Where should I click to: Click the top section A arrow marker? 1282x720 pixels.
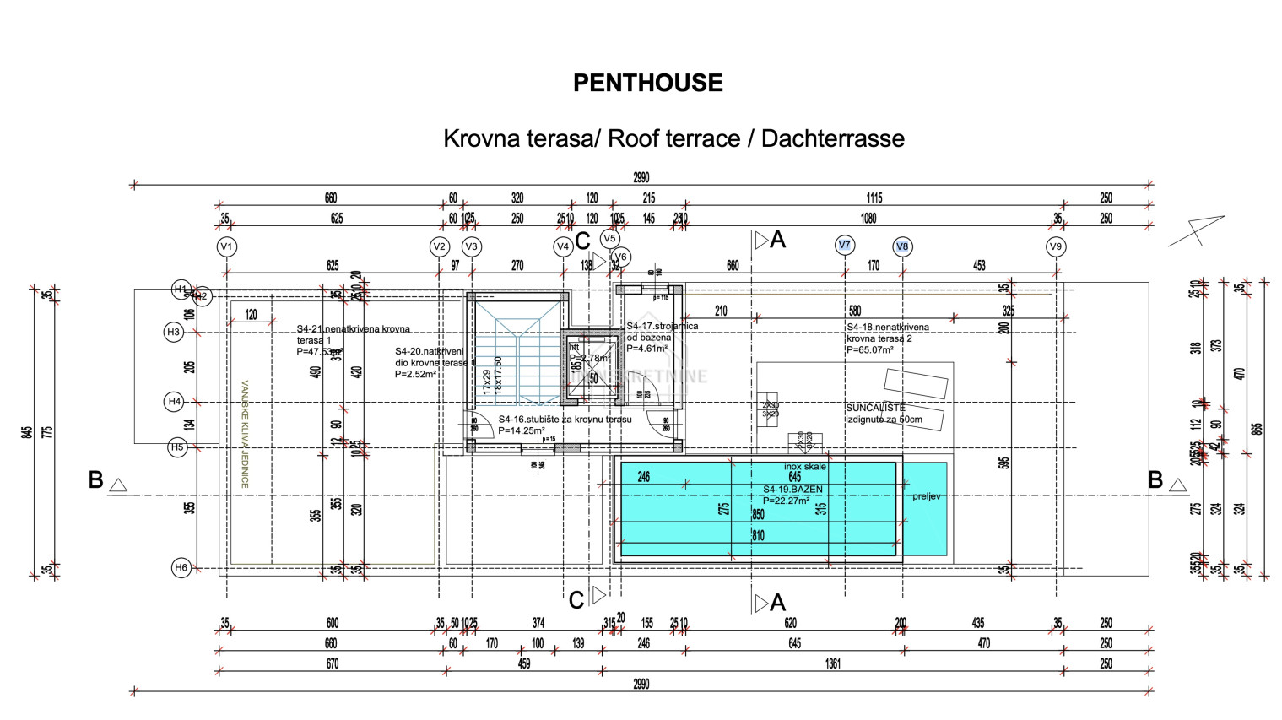pyautogui.click(x=762, y=241)
